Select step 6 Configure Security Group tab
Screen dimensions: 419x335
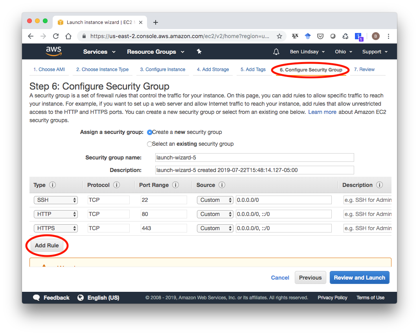point(311,70)
